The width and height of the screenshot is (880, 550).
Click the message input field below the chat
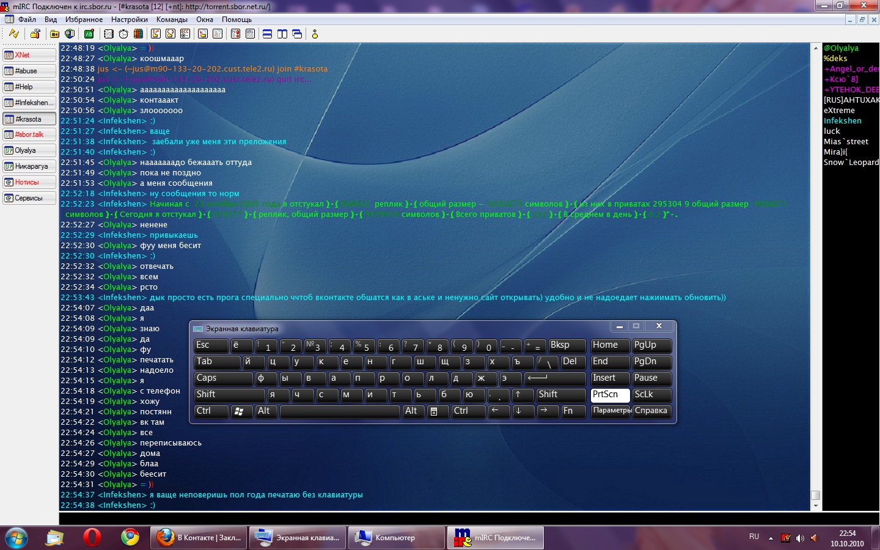click(x=469, y=518)
